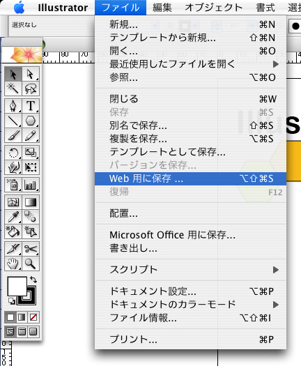Select the Lasso tool
Screen dimensions: 301x366
(31, 89)
